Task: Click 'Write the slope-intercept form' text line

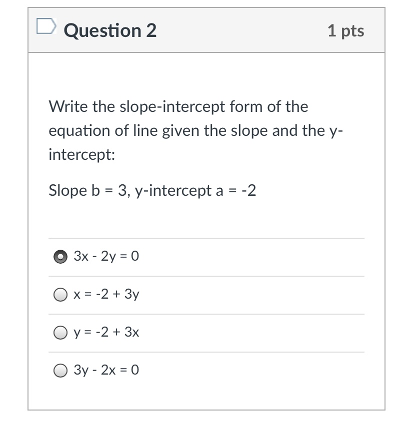Action: pyautogui.click(x=178, y=107)
